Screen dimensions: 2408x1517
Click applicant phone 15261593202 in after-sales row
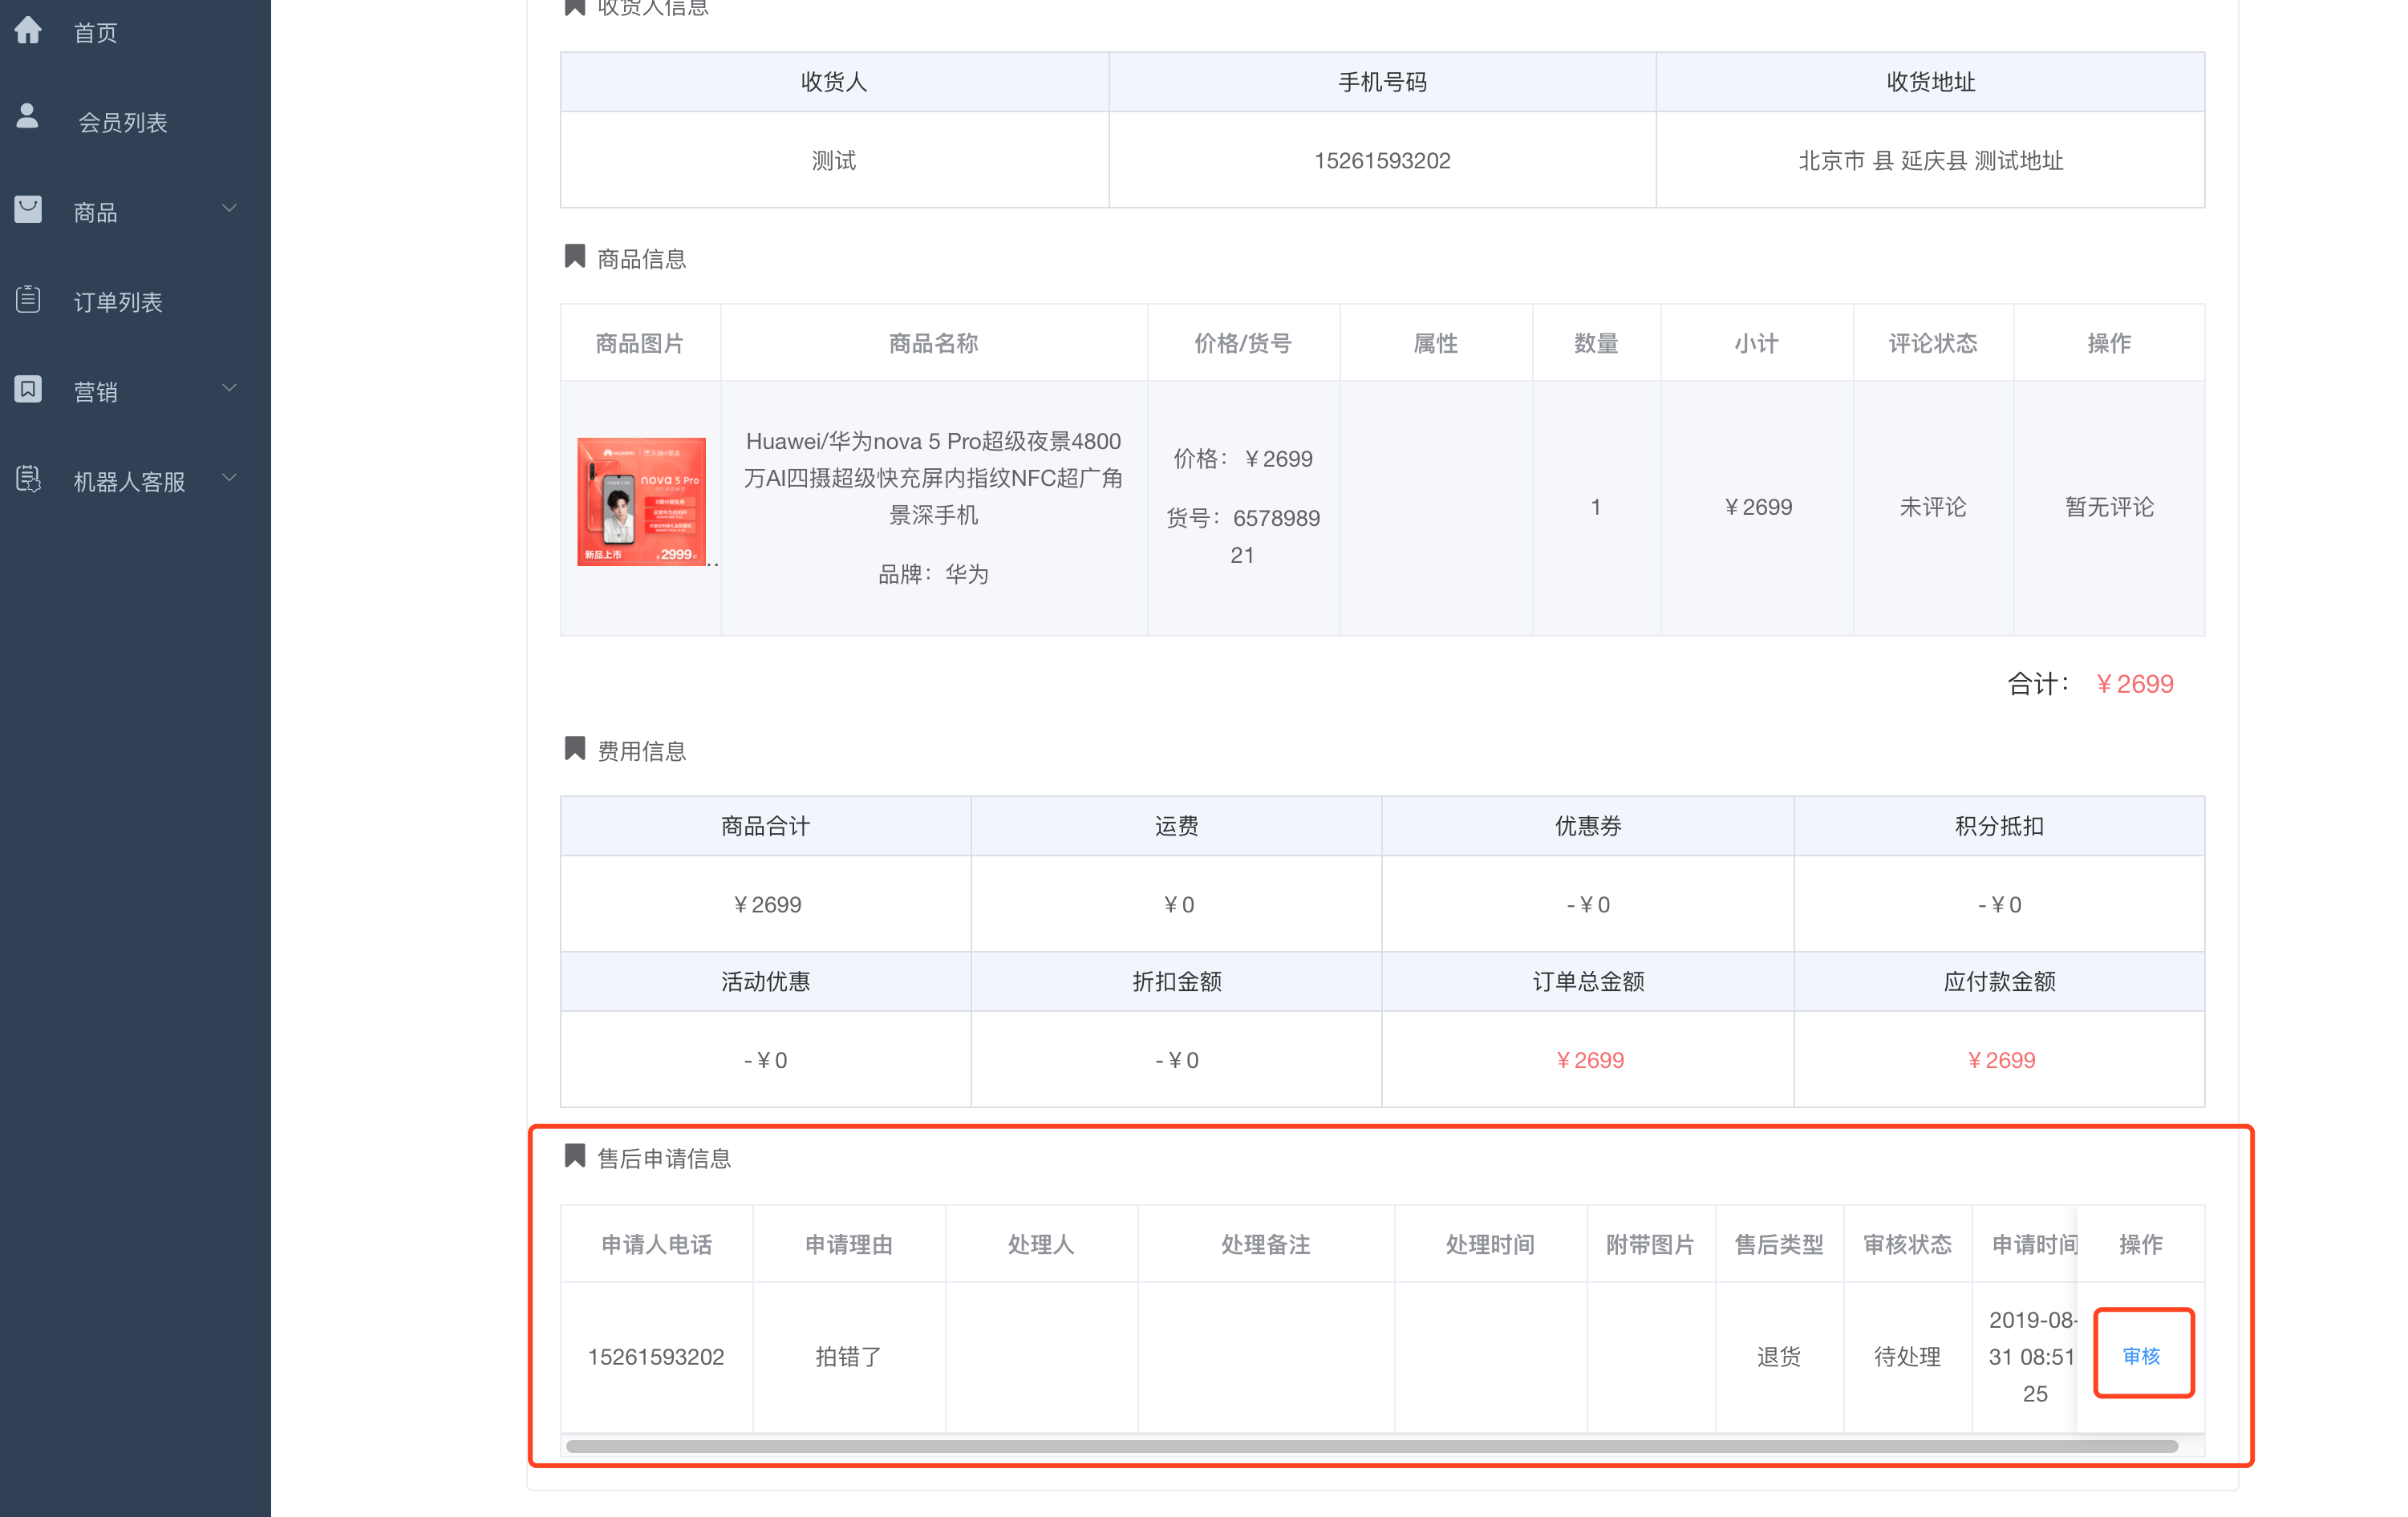pyautogui.click(x=656, y=1357)
